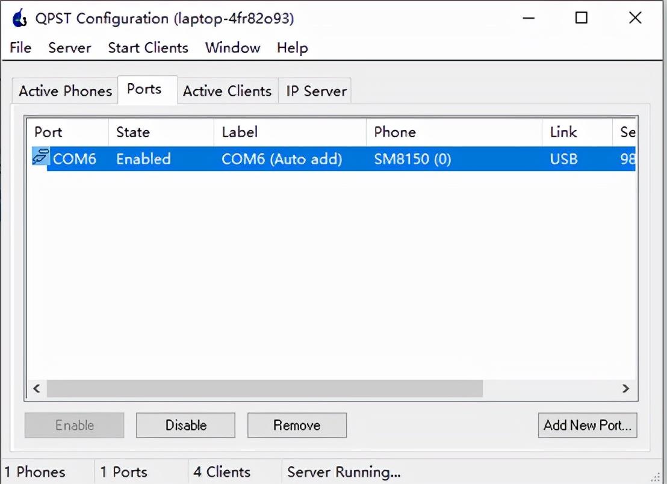This screenshot has height=484, width=667.
Task: Click the 1 Phones status bar entry
Action: (x=35, y=472)
